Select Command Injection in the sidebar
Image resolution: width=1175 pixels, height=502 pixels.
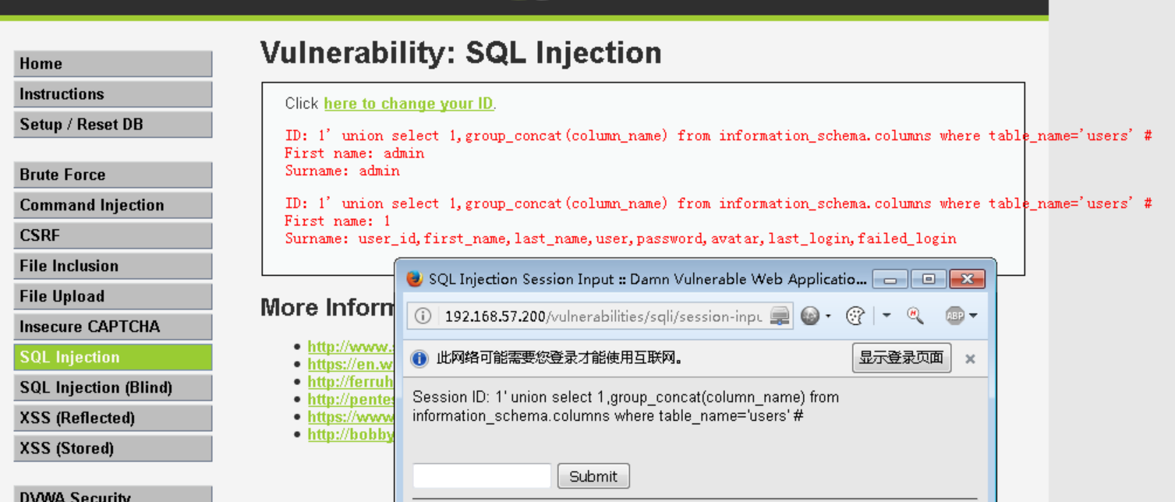(113, 205)
